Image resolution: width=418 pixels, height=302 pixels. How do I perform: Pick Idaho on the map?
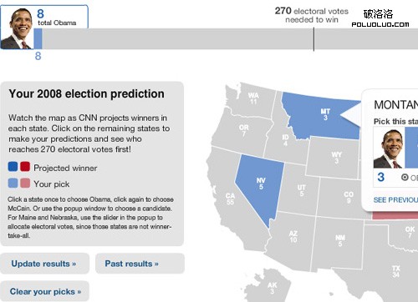[285, 140]
